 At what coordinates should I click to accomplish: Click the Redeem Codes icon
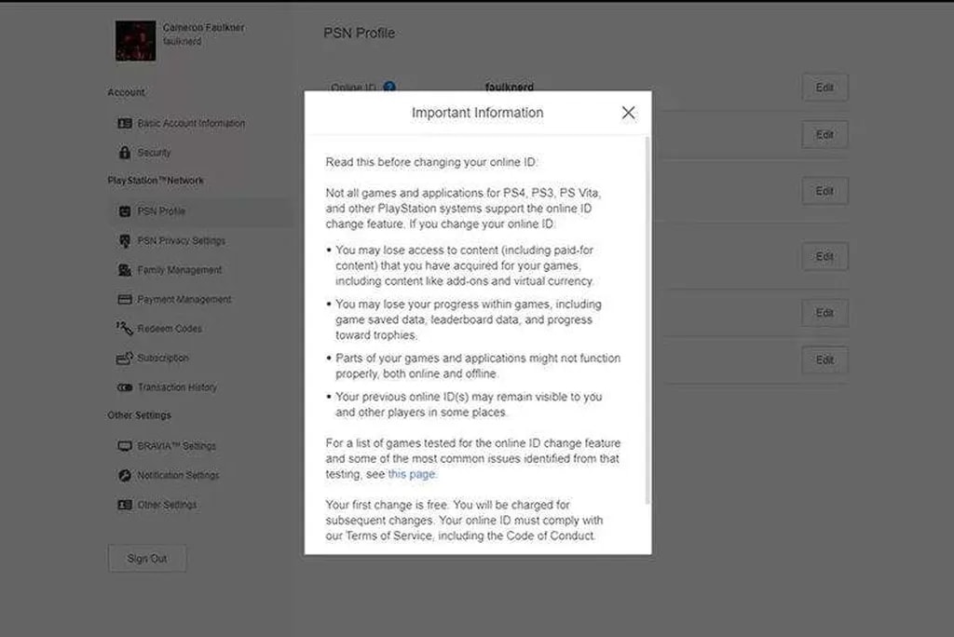click(x=125, y=329)
